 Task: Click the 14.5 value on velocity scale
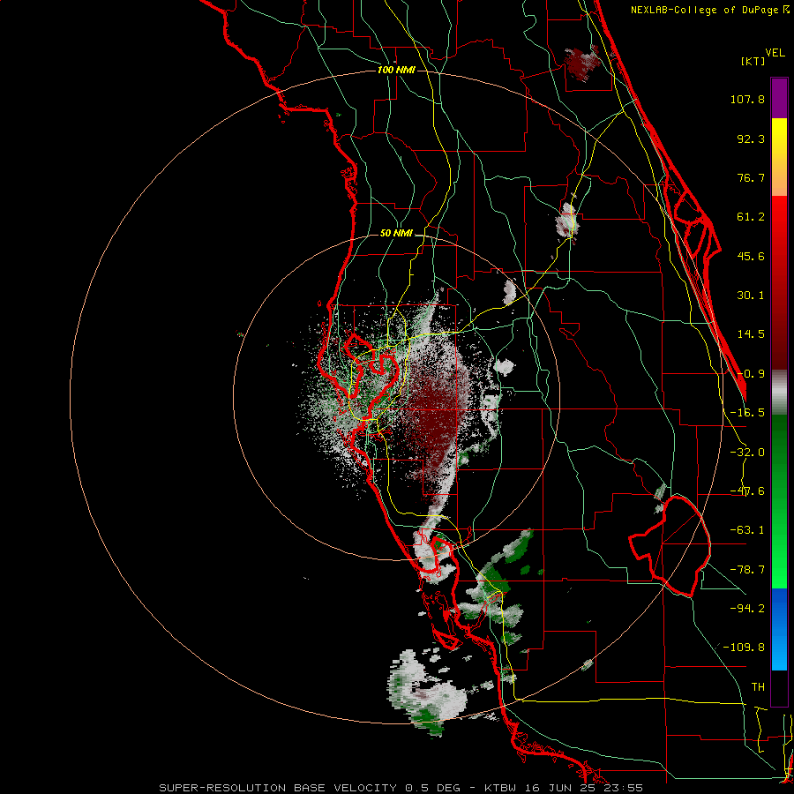point(751,334)
